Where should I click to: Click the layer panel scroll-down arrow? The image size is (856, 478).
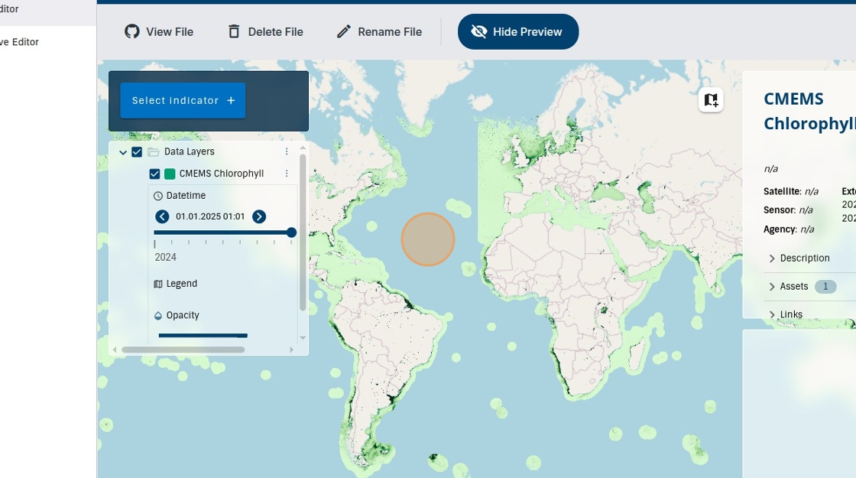click(303, 338)
